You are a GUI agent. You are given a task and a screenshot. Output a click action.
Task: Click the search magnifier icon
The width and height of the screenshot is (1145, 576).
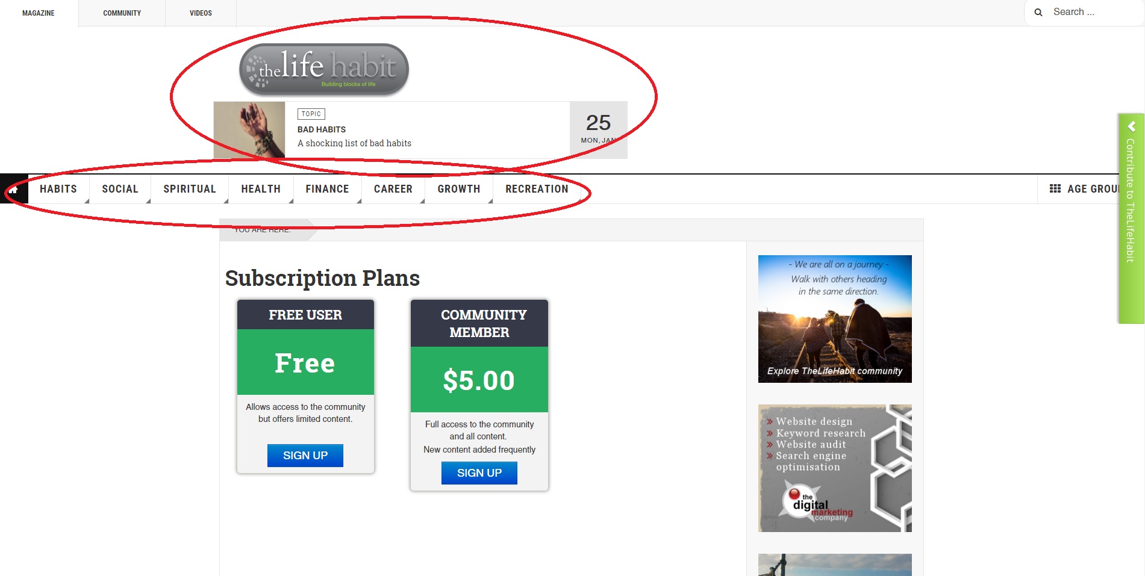(1038, 12)
